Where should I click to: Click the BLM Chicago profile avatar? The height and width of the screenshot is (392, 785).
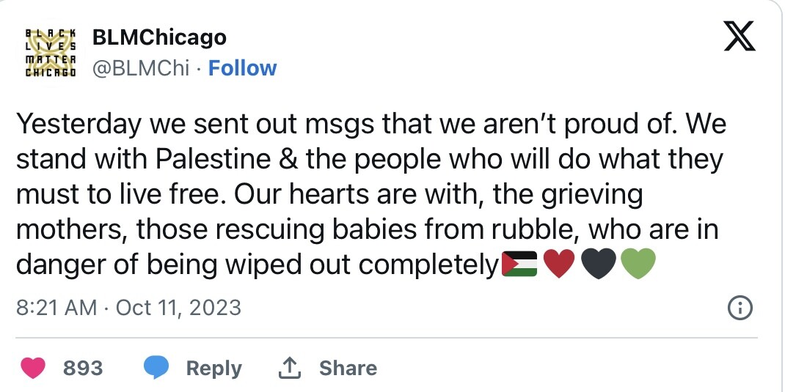pos(49,52)
